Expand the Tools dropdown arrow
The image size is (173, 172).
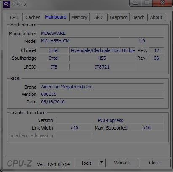102,163
